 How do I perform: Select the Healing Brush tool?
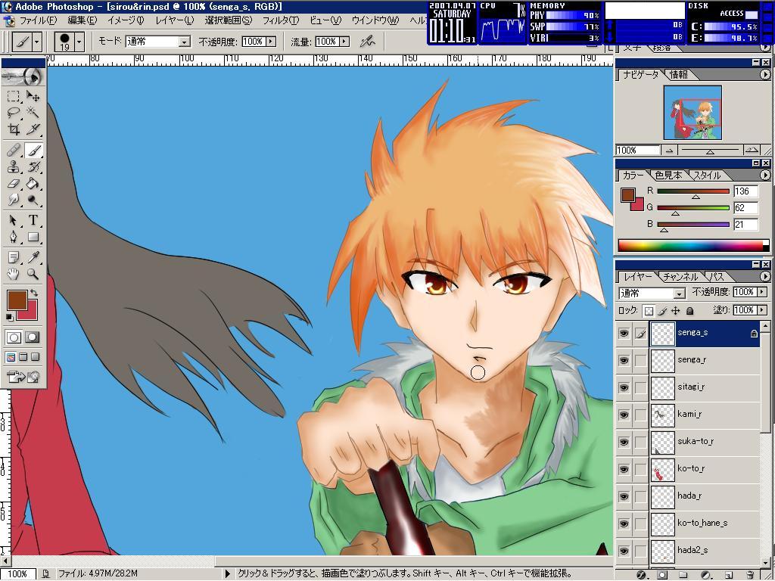pyautogui.click(x=14, y=151)
